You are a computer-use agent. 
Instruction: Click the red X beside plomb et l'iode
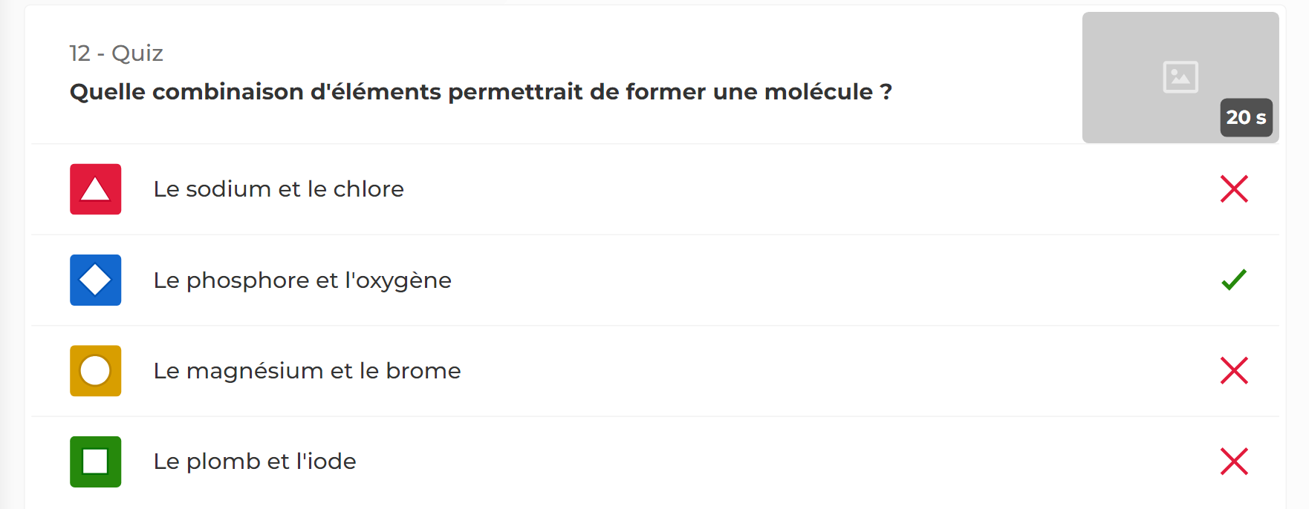click(1233, 462)
